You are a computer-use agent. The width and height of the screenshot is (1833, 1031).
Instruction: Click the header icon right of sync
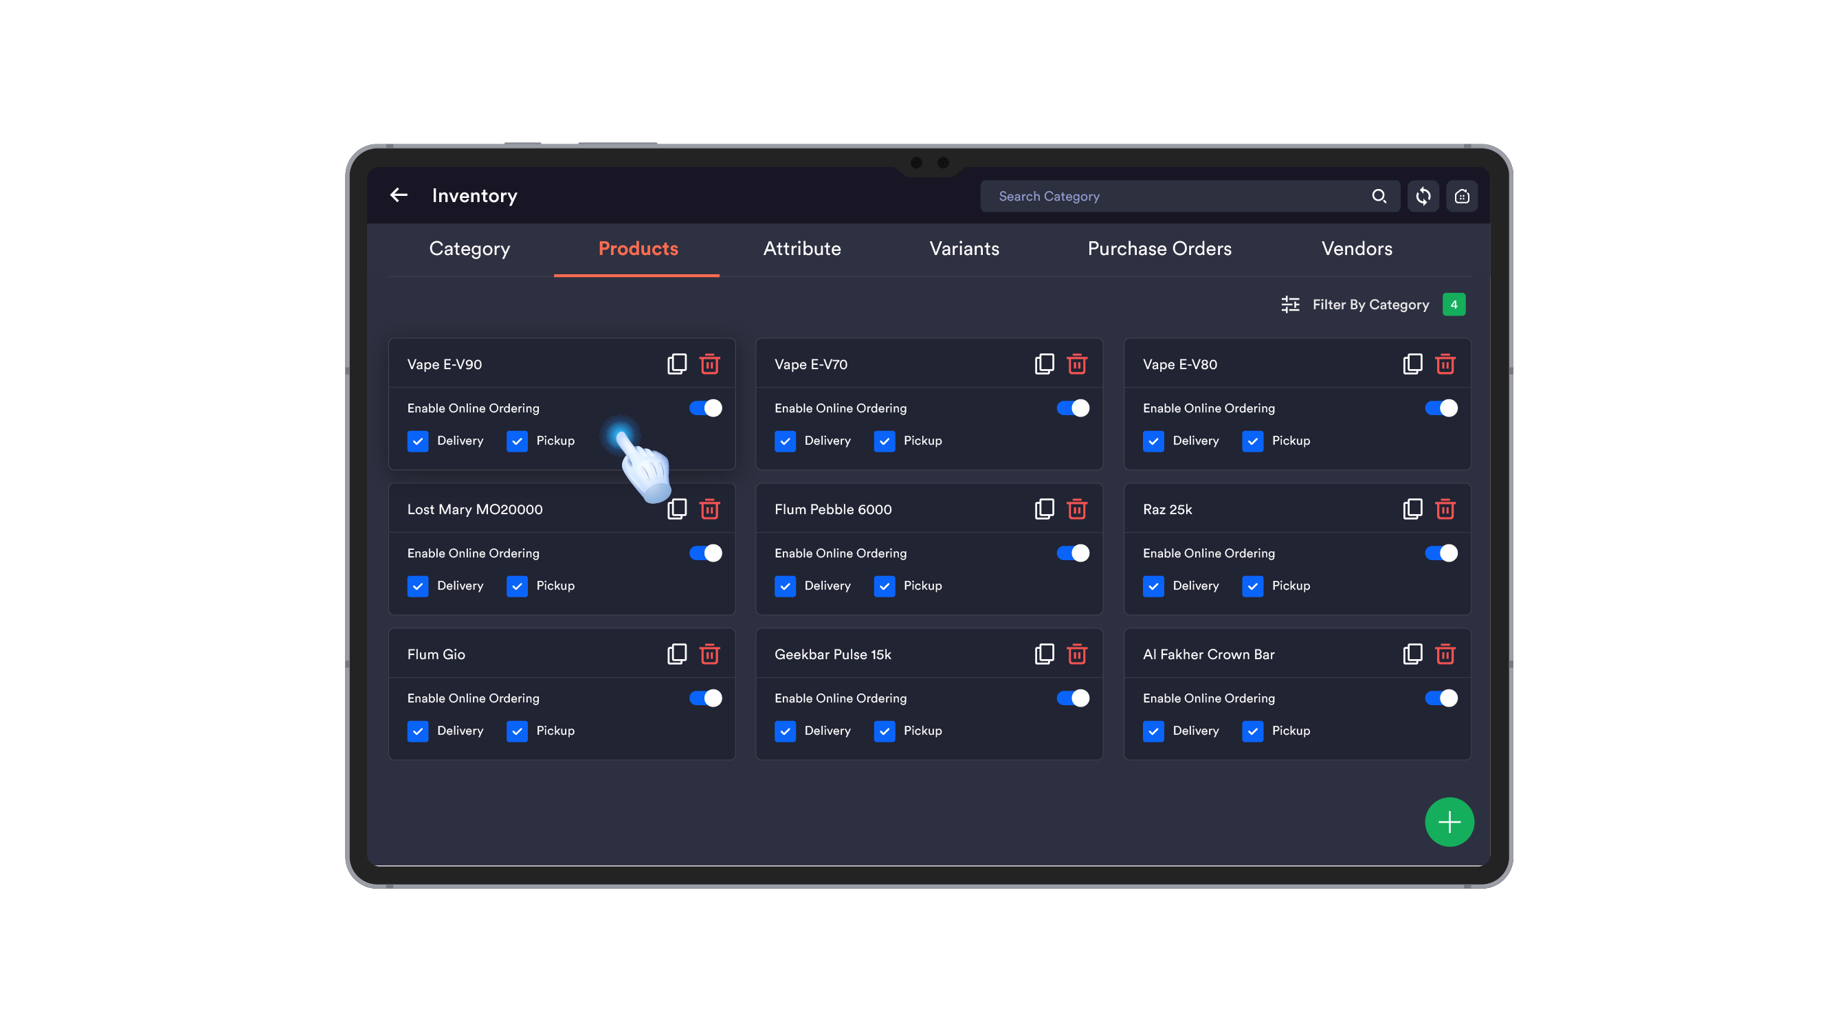1462,196
